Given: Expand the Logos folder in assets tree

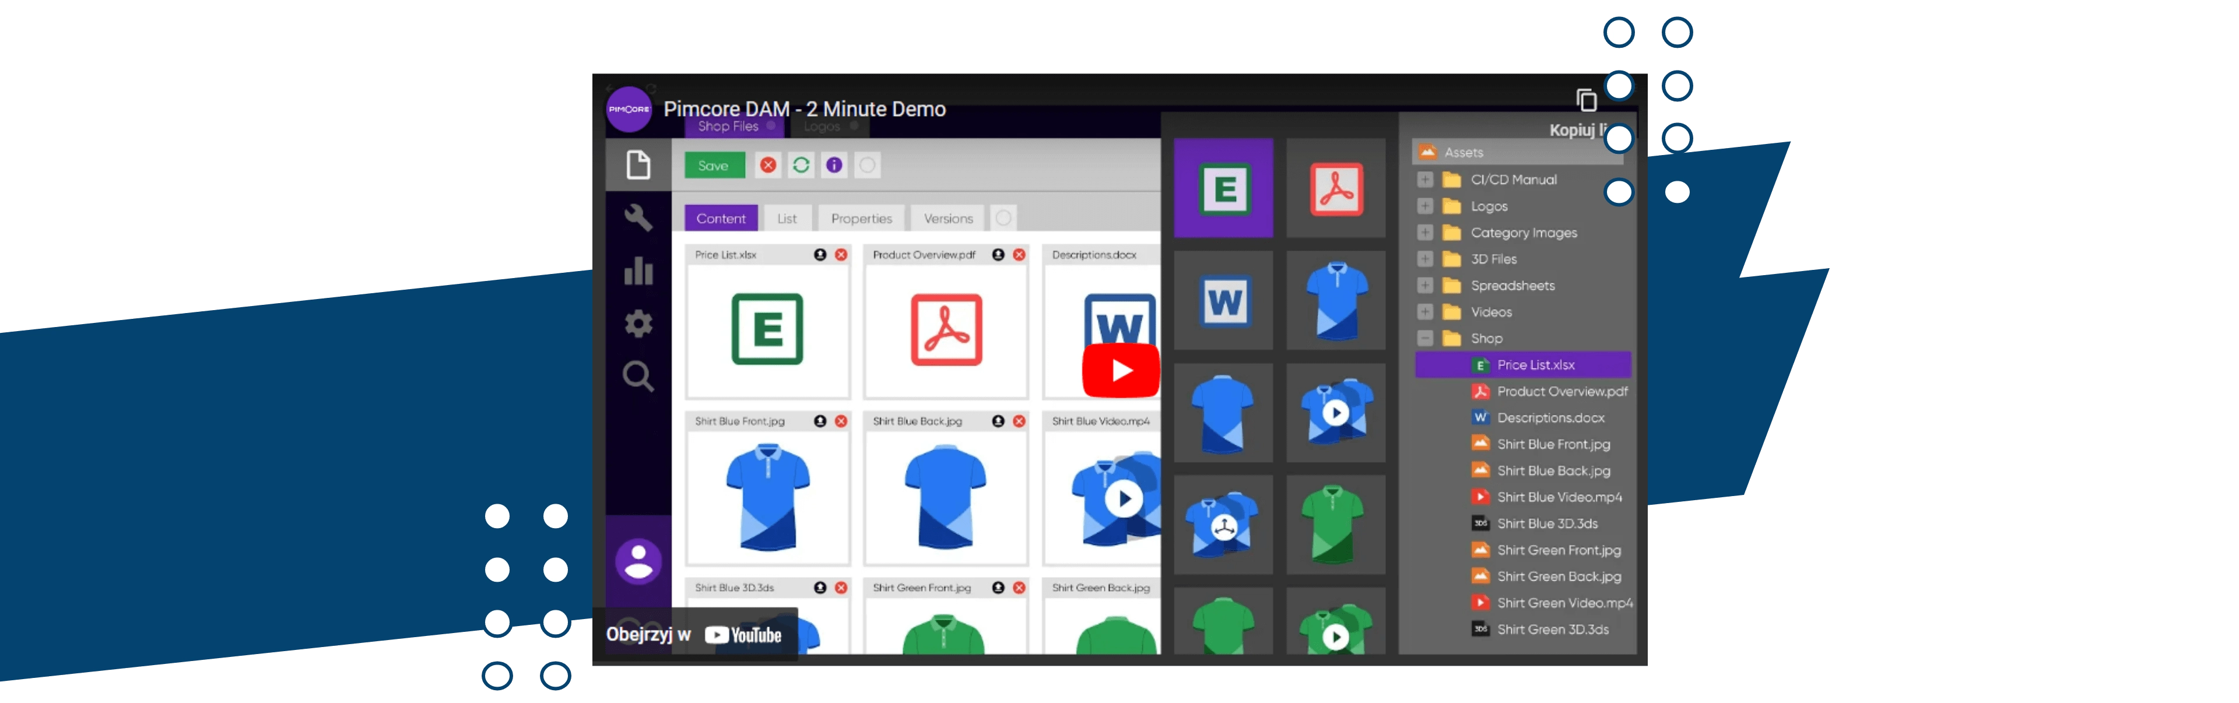Looking at the screenshot, I should point(1426,207).
